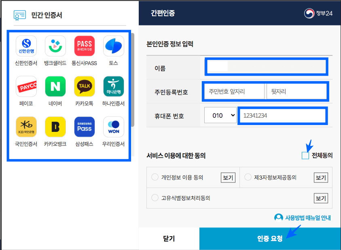Click the 뒷자리 input field
The image size is (341, 250).
pyautogui.click(x=297, y=91)
